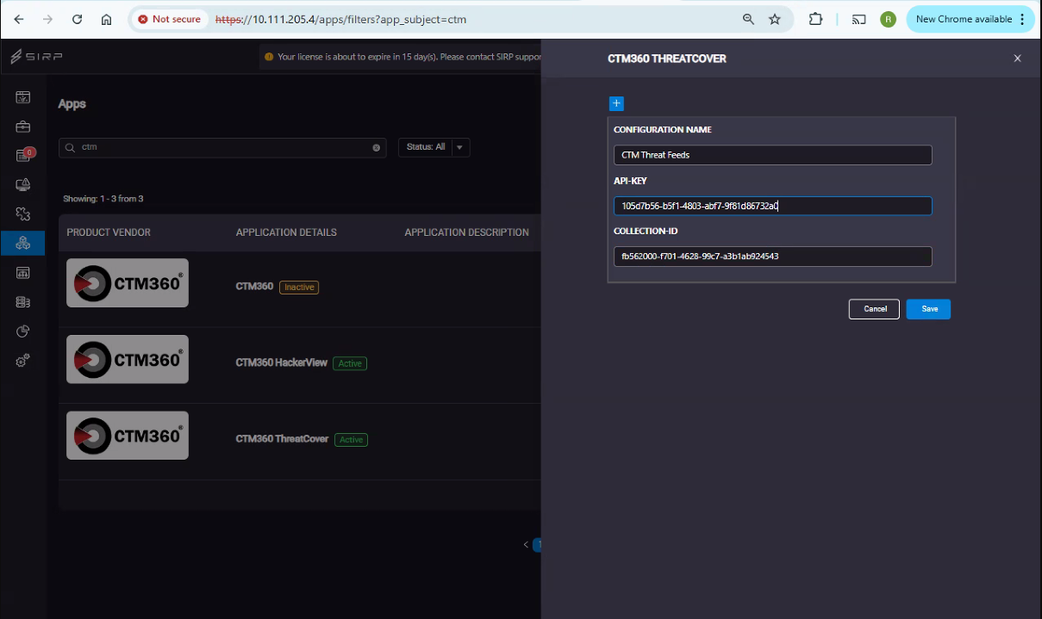This screenshot has height=619, width=1042.
Task: Clear the ctm search field text
Action: tap(376, 147)
